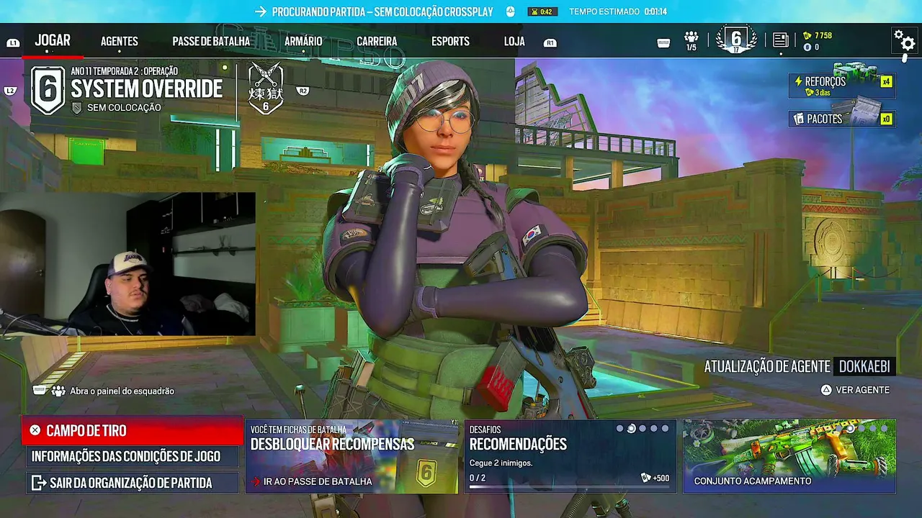Click SAIR DA ORGANIZAÇÃO DE PARTIDA
This screenshot has width=922, height=518.
pyautogui.click(x=133, y=482)
